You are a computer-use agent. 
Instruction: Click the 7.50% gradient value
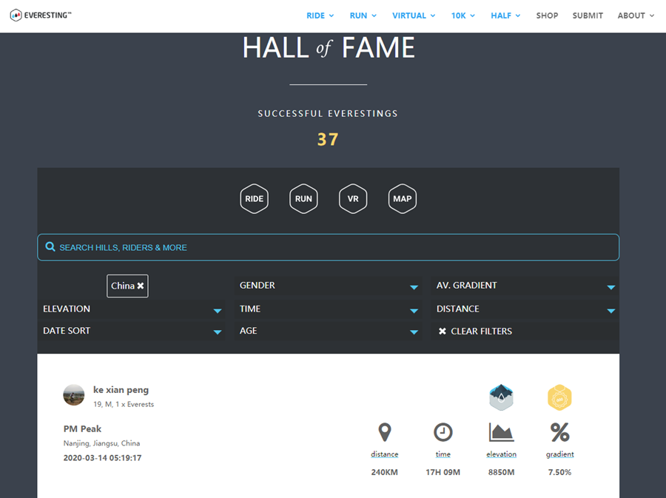[560, 472]
